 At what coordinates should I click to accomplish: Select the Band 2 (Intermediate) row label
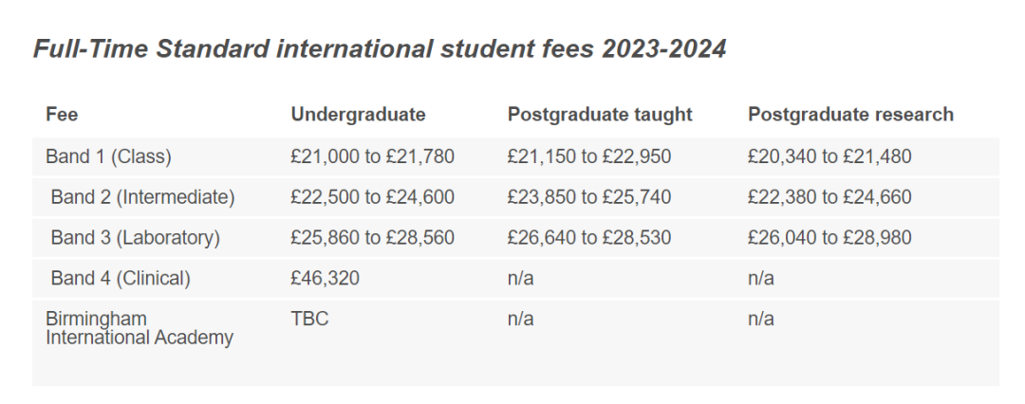[142, 197]
